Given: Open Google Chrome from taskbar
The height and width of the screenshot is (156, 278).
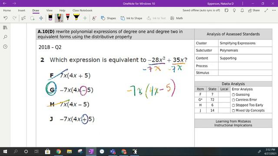Looking at the screenshot, I should pos(58,152).
